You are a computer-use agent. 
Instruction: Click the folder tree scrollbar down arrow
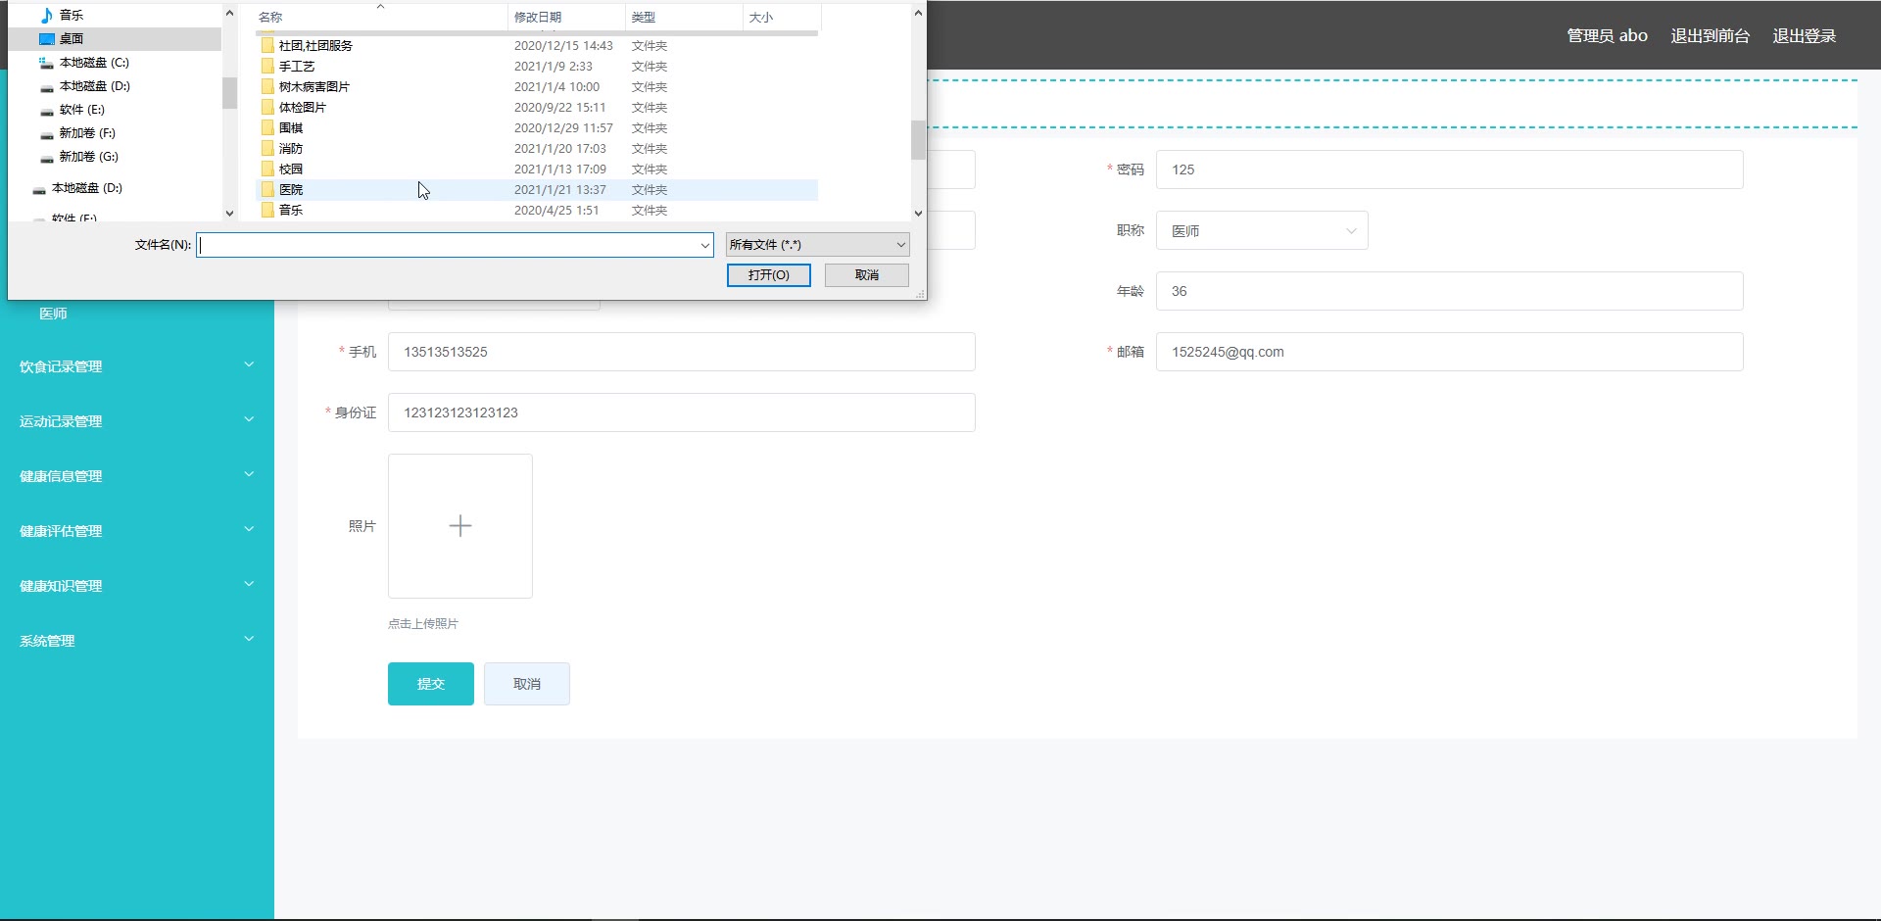229,213
